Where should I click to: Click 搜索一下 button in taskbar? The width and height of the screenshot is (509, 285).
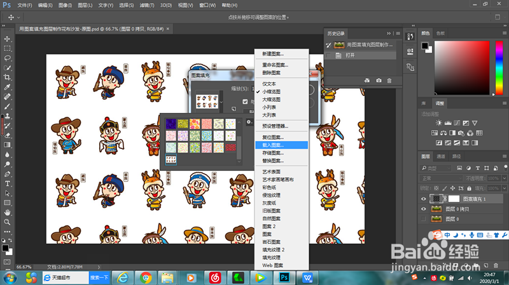(x=99, y=278)
